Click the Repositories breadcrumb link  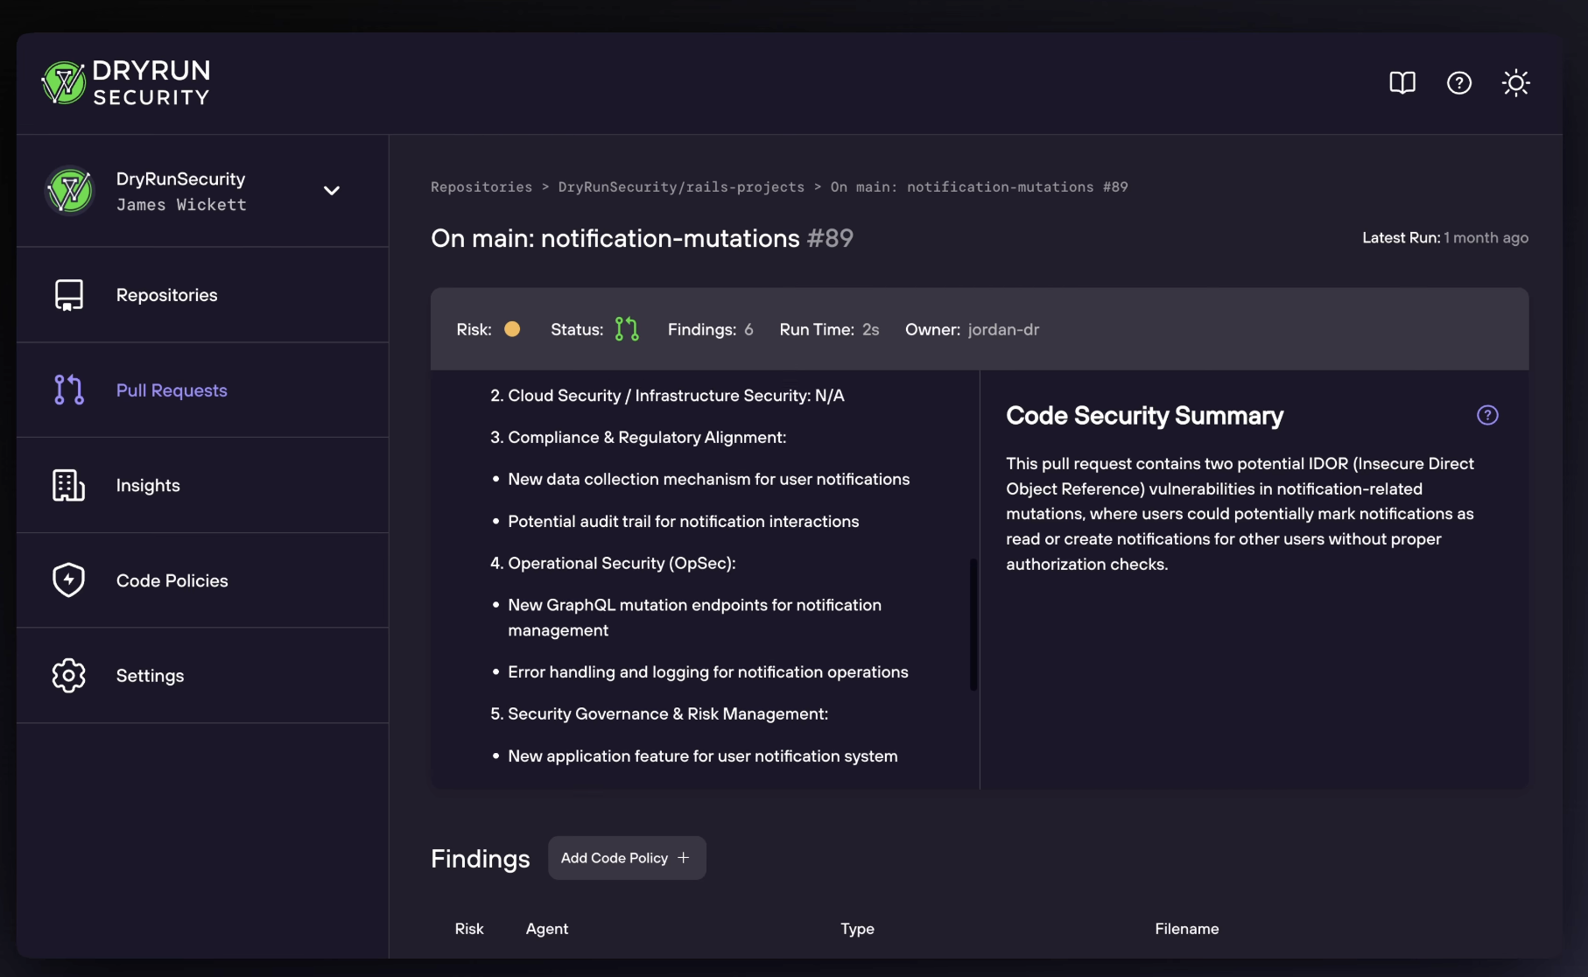[481, 187]
